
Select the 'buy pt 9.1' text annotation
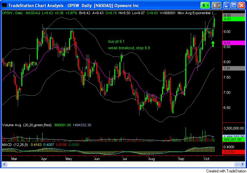pyautogui.click(x=116, y=42)
